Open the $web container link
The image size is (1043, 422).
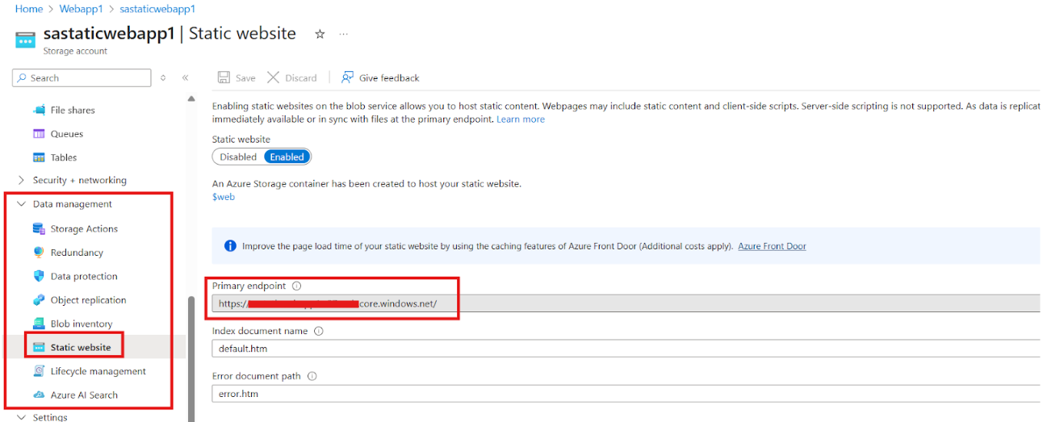[x=224, y=197]
